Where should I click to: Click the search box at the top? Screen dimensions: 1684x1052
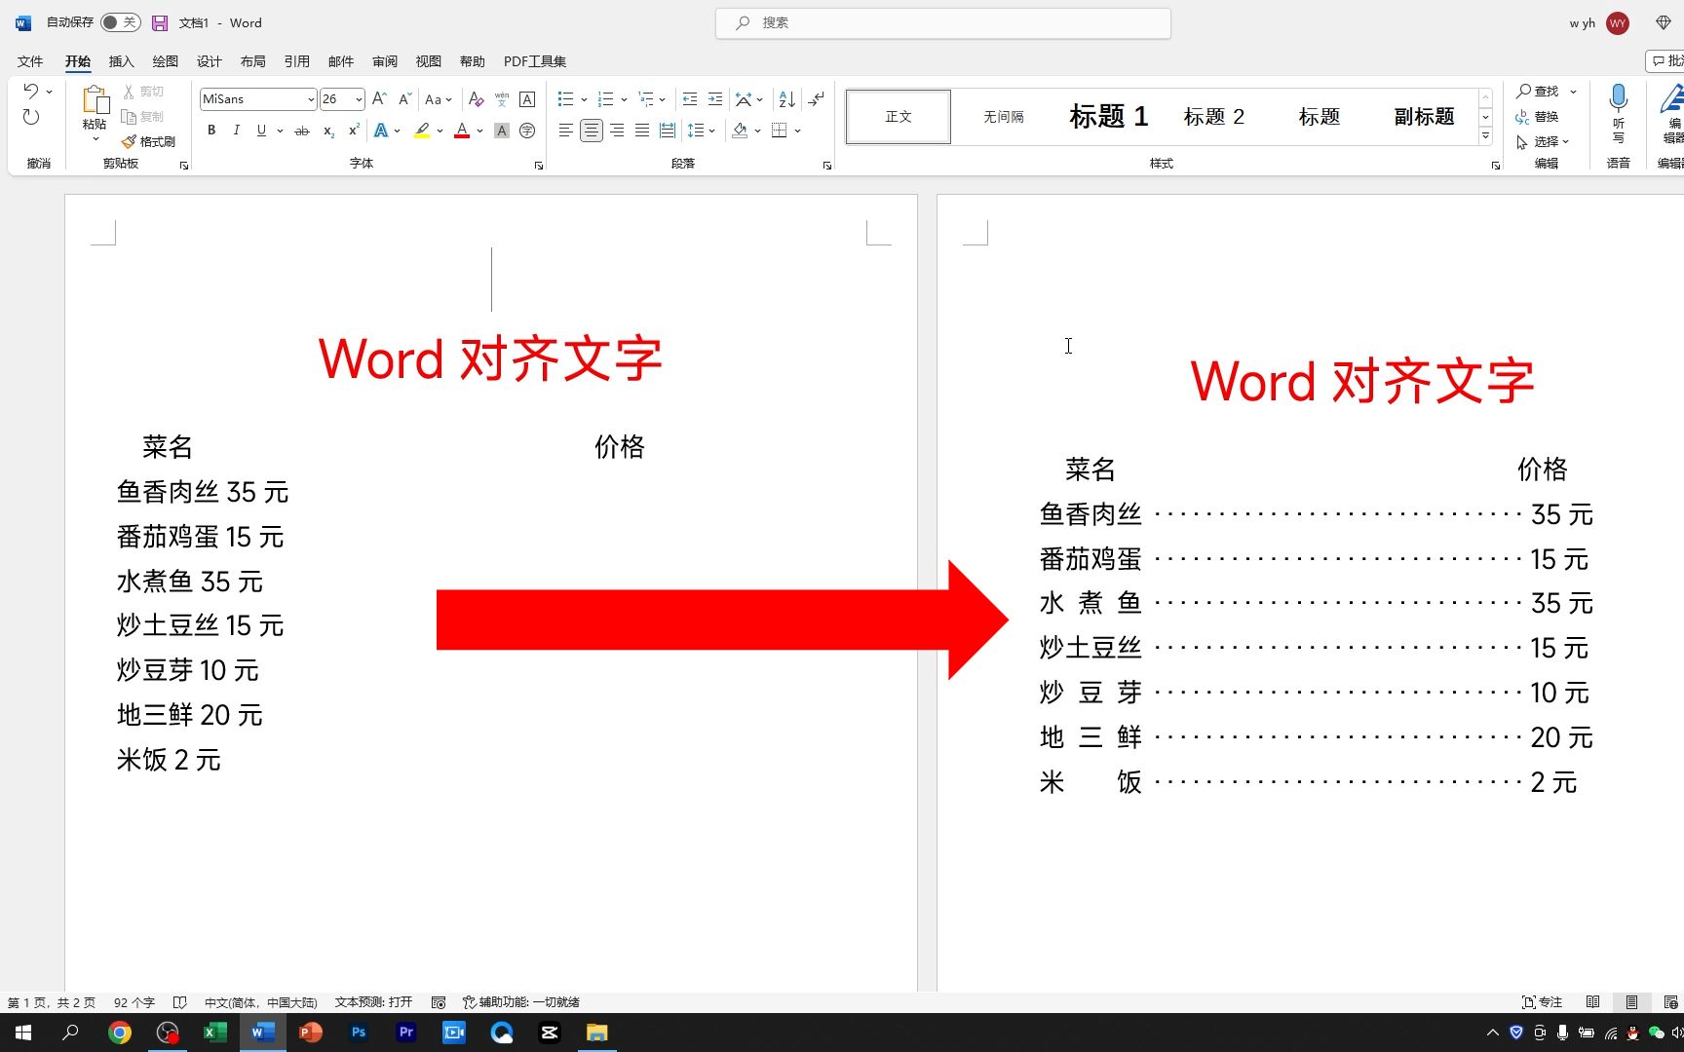941,21
